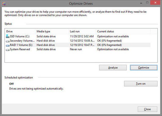
Task: Click RAID 1 Volume's OK (0% fragmented) status
Action: coord(109,45)
